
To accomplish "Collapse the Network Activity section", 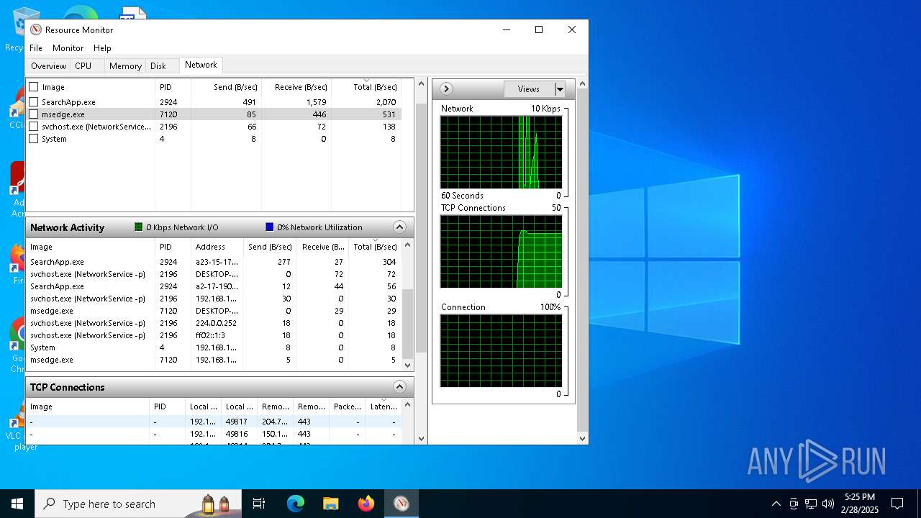I will (399, 227).
